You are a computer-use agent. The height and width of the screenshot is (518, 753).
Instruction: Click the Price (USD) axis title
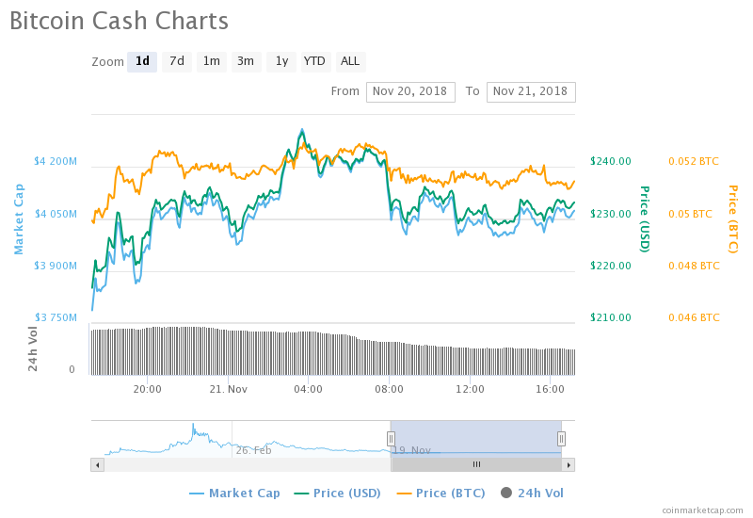[645, 219]
